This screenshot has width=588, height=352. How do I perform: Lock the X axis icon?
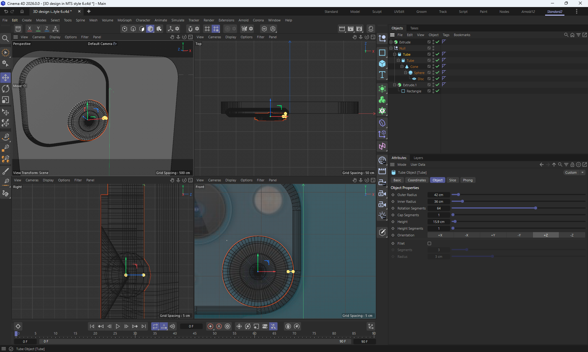(x=29, y=29)
